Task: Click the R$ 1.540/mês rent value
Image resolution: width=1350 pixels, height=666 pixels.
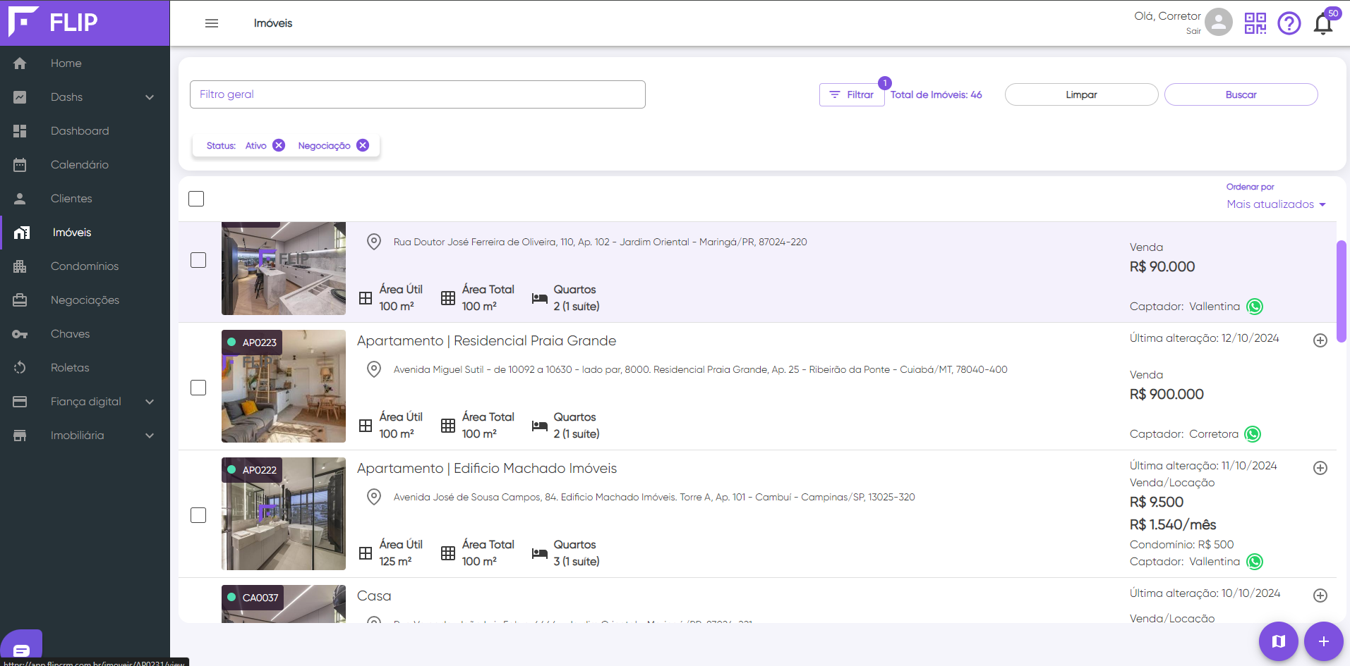Action: coord(1173,525)
